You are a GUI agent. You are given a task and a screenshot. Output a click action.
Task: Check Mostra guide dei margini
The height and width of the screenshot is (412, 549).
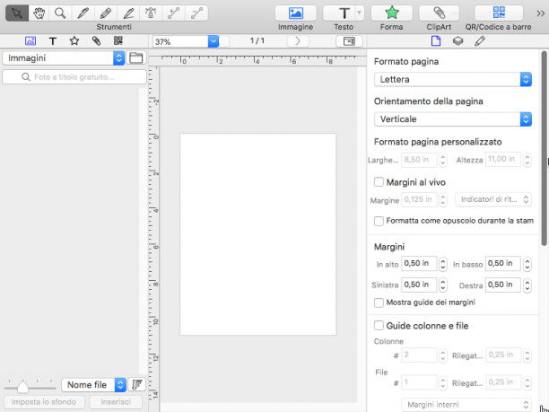379,302
